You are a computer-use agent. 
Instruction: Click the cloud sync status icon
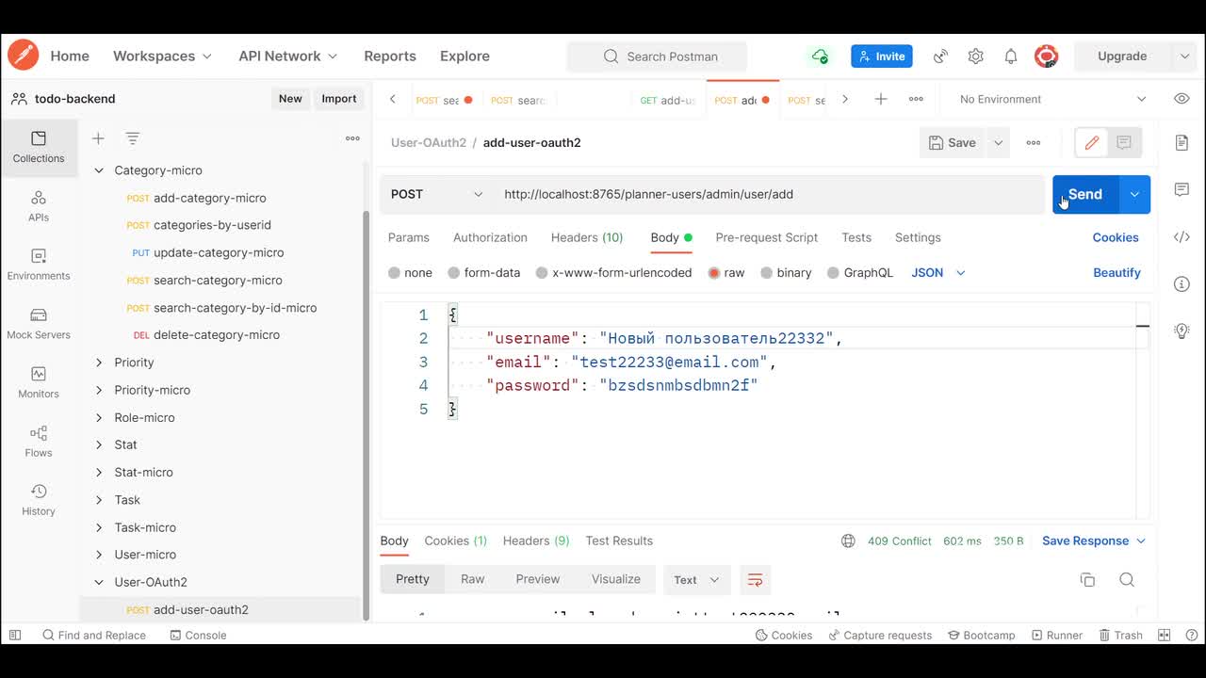tap(820, 56)
